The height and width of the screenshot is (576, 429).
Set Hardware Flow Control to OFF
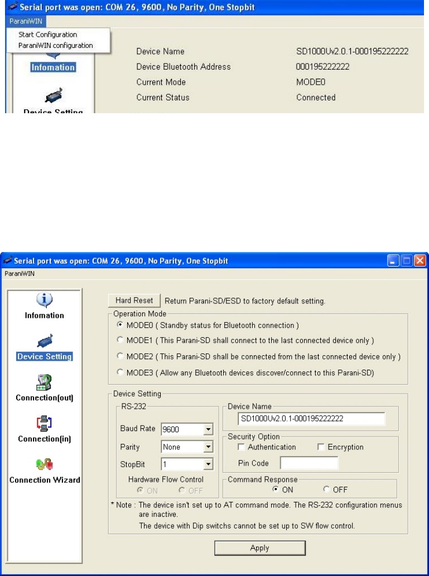182,490
